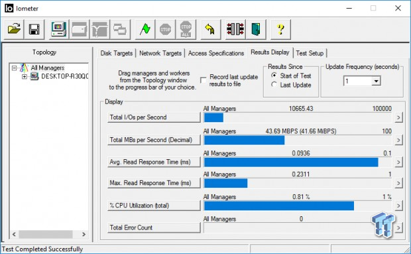Click the % CPU Utilization progress bar
411x254 pixels.
[298, 206]
